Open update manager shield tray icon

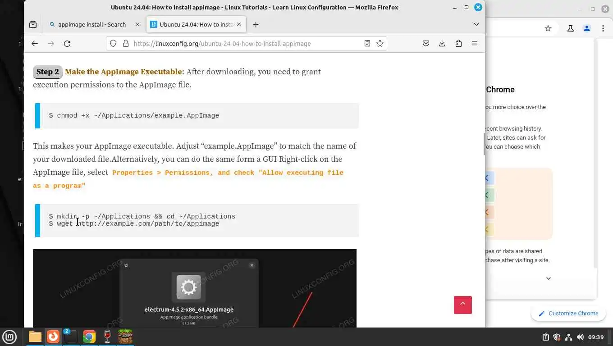[557, 337]
